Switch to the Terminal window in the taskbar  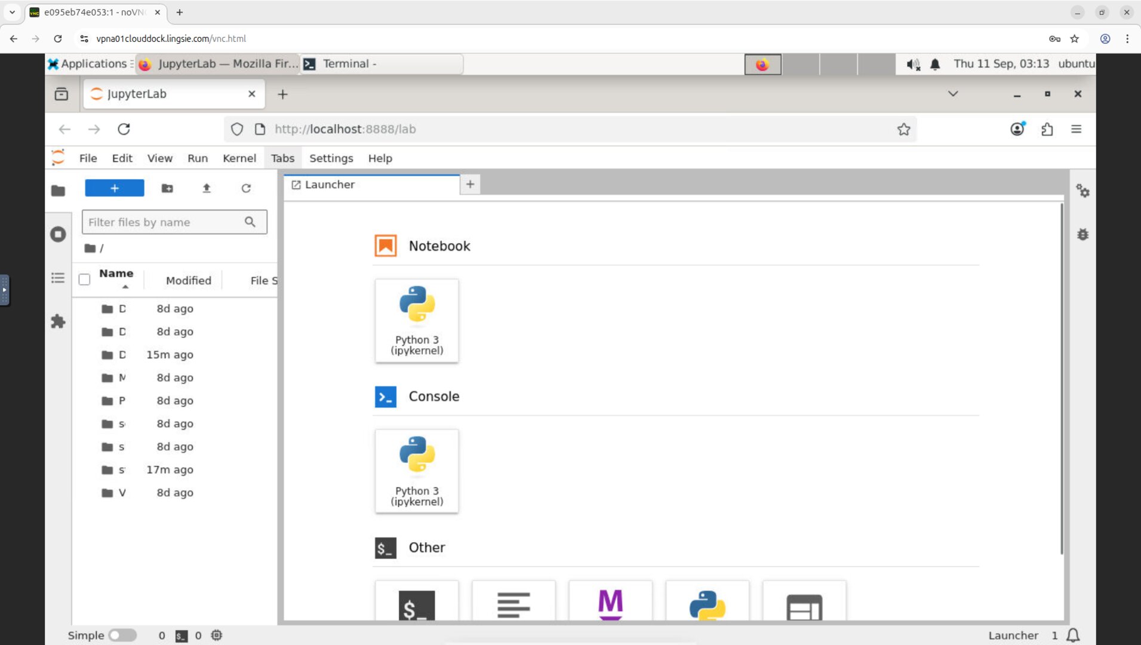pyautogui.click(x=380, y=64)
